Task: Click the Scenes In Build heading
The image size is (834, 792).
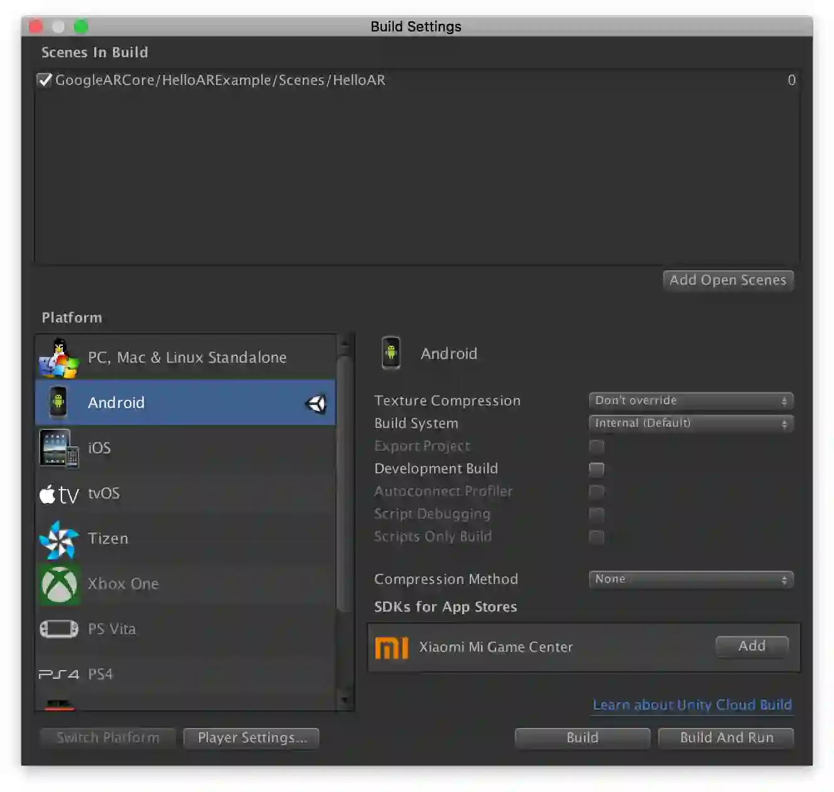Action: click(x=95, y=52)
